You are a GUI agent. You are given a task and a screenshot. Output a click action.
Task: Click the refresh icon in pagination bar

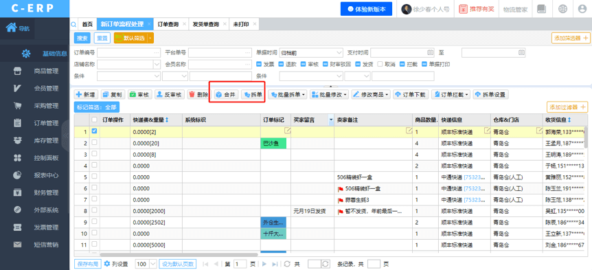tap(287, 264)
